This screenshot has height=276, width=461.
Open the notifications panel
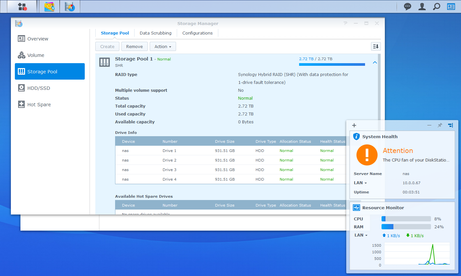pyautogui.click(x=407, y=6)
